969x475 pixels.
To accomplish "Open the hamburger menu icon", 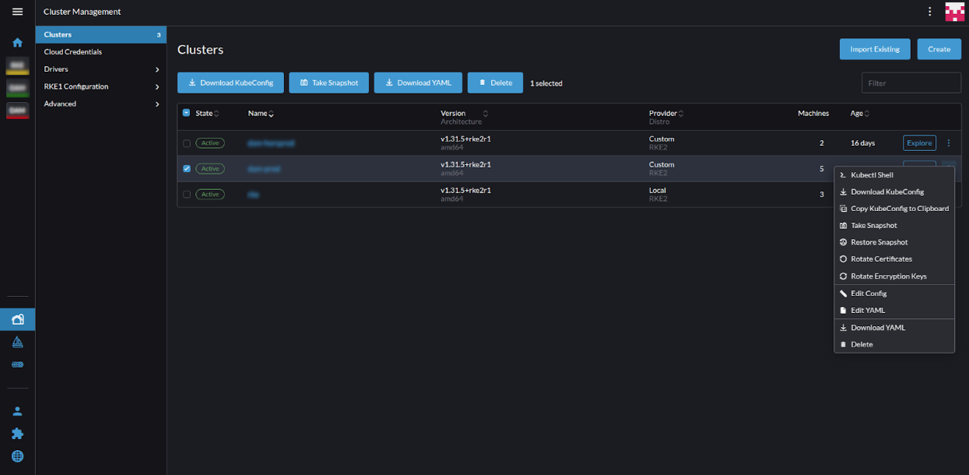I will point(17,12).
